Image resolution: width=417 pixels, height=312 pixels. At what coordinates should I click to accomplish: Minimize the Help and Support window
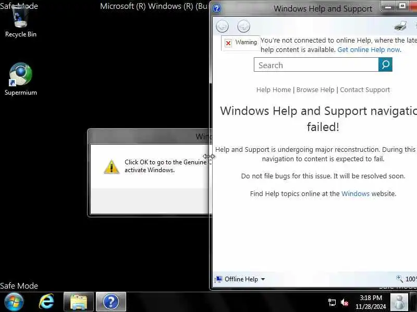(388, 6)
